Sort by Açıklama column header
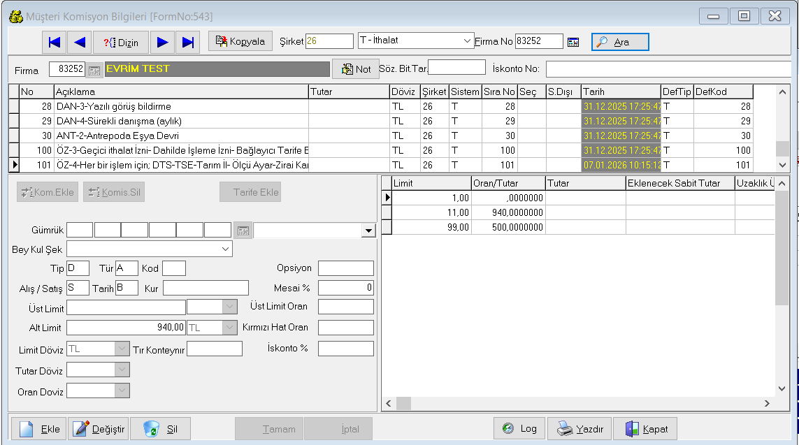 click(x=180, y=92)
